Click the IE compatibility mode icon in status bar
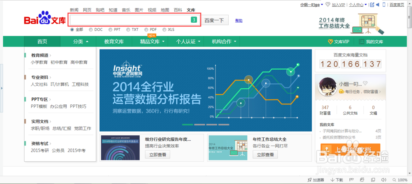 pos(362,180)
